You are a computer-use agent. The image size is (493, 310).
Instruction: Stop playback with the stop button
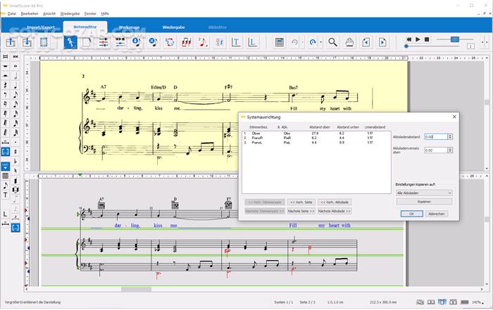point(427,39)
